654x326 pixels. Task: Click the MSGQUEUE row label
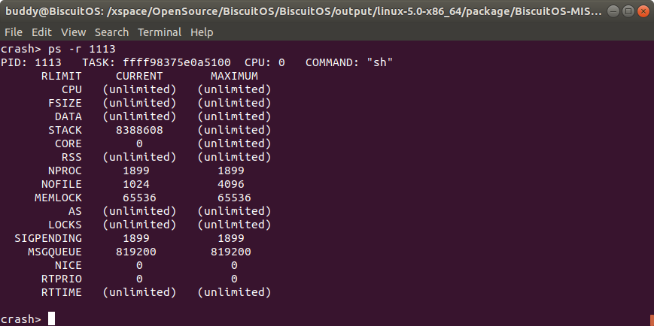coord(55,252)
